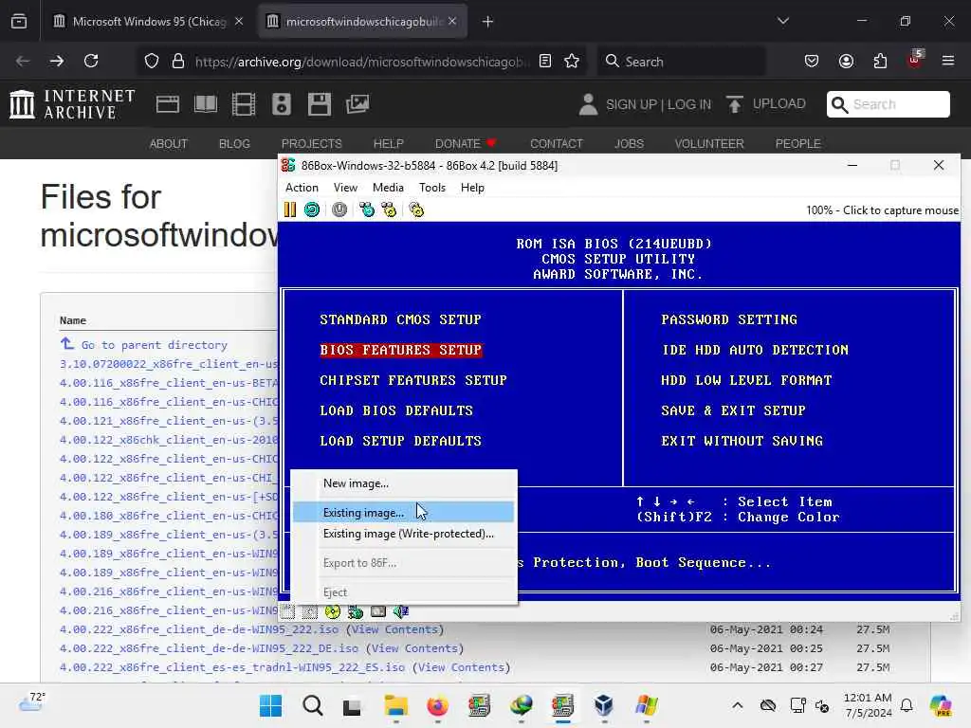Click the UPLOAD link on Internet Archive
971x728 pixels.
(x=766, y=104)
